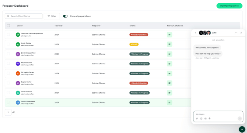
Task: Open GIF picker icon in chat
Action: [x=205, y=119]
